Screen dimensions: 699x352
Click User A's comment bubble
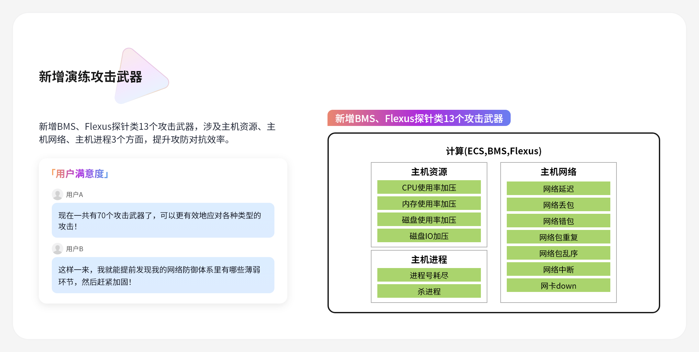(163, 220)
